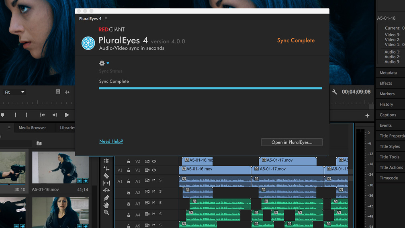Select the Hand tool
This screenshot has height=228, width=405.
tap(106, 205)
